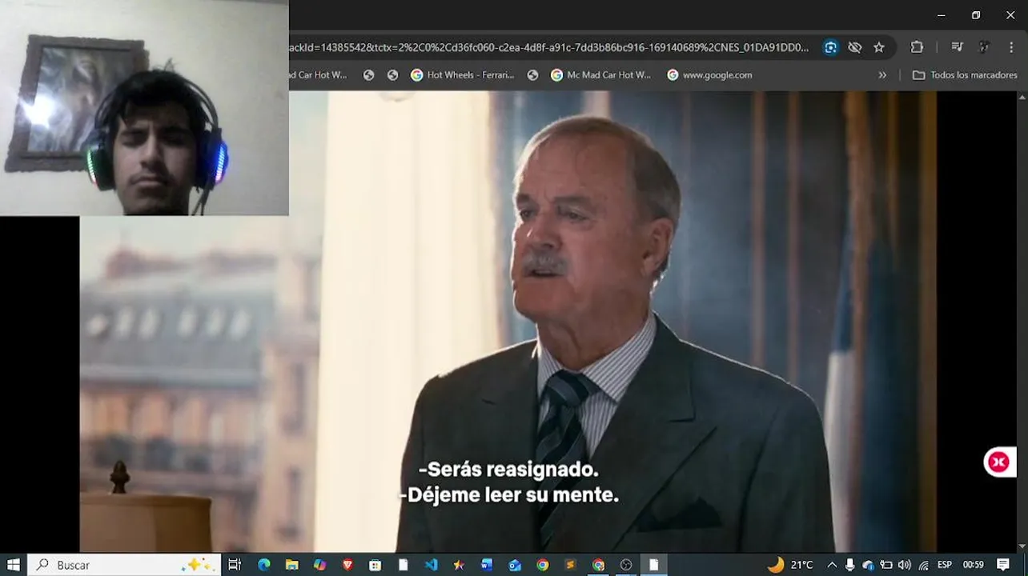This screenshot has width=1028, height=576.
Task: Expand hidden bookmarks with double chevron
Action: (x=882, y=75)
